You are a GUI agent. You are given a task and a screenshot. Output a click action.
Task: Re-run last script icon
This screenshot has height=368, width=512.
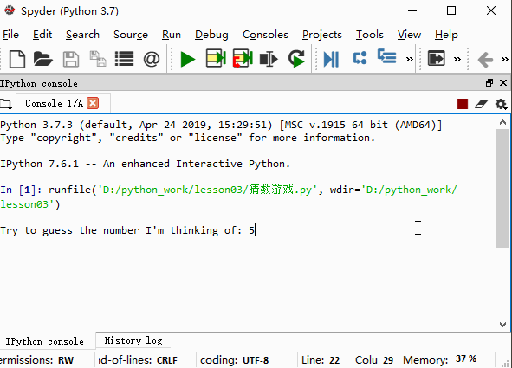pyautogui.click(x=296, y=59)
